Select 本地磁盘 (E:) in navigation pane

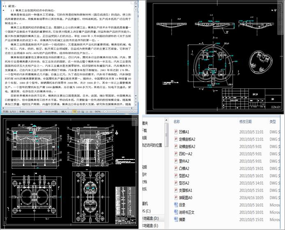(150, 225)
